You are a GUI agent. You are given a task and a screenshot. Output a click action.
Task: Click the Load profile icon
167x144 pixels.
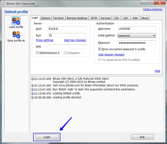(x=16, y=21)
